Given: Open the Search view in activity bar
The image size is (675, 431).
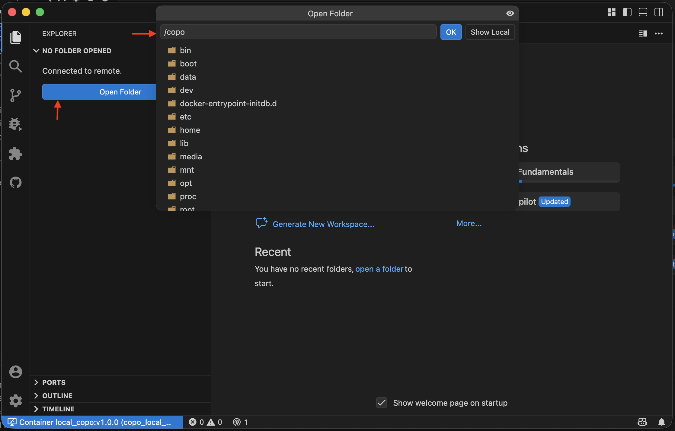Looking at the screenshot, I should (15, 66).
